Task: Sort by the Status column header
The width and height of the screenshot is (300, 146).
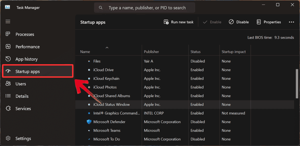Action: click(x=204, y=52)
